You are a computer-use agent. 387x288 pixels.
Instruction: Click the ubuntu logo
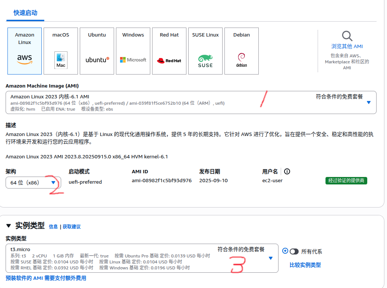pos(97,60)
